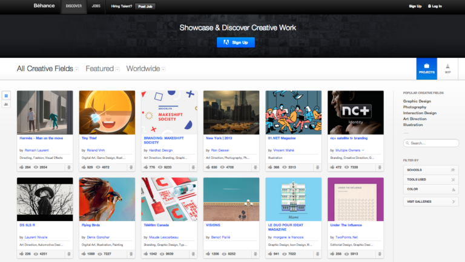Expand the Schools filter
The height and width of the screenshot is (262, 465).
[431, 170]
